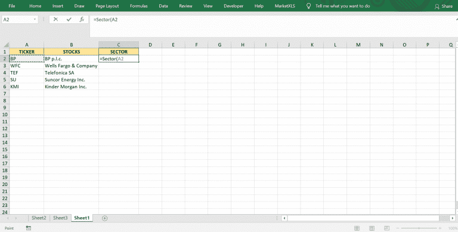Click horizontal scrollbar left arrow
This screenshot has width=458, height=232.
tap(284, 218)
